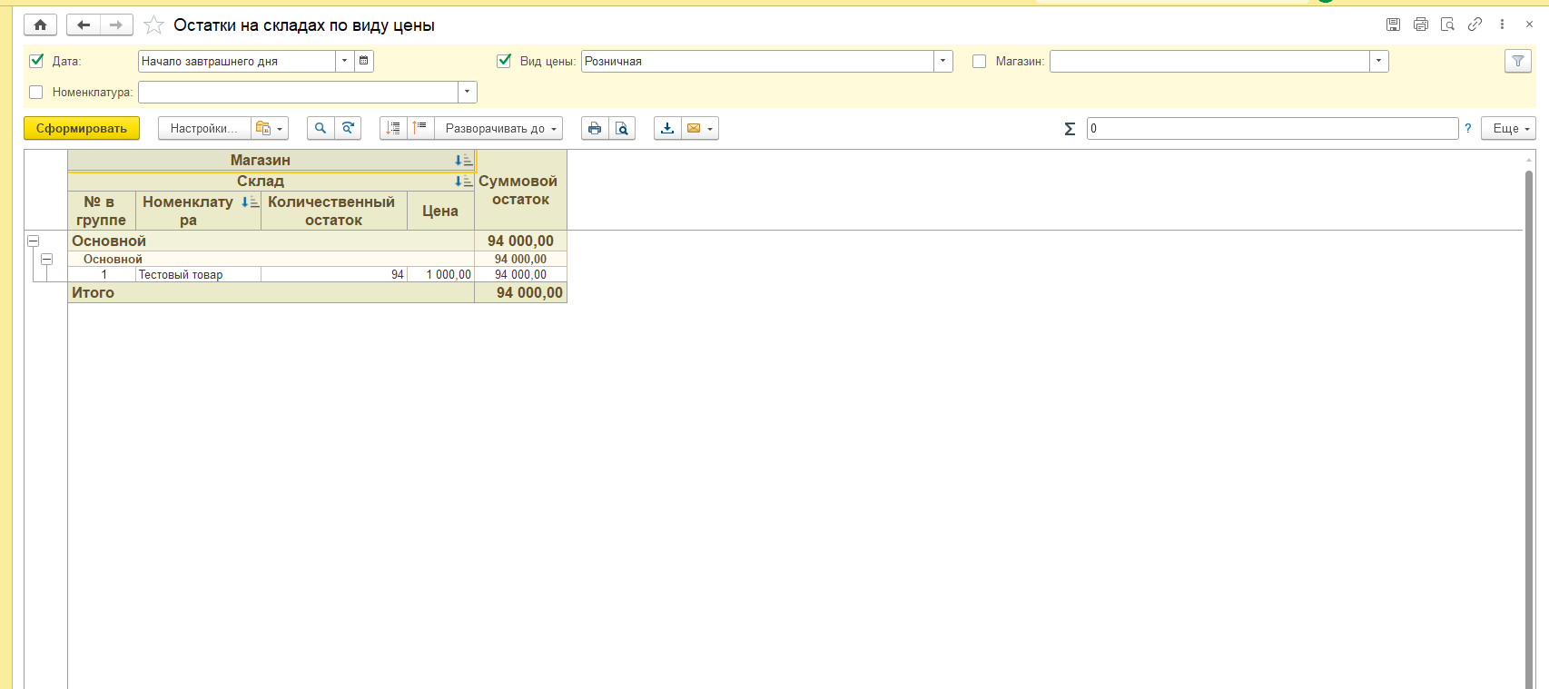Viewport: 1549px width, 689px height.
Task: Open the Настройки... button
Action: pyautogui.click(x=203, y=129)
